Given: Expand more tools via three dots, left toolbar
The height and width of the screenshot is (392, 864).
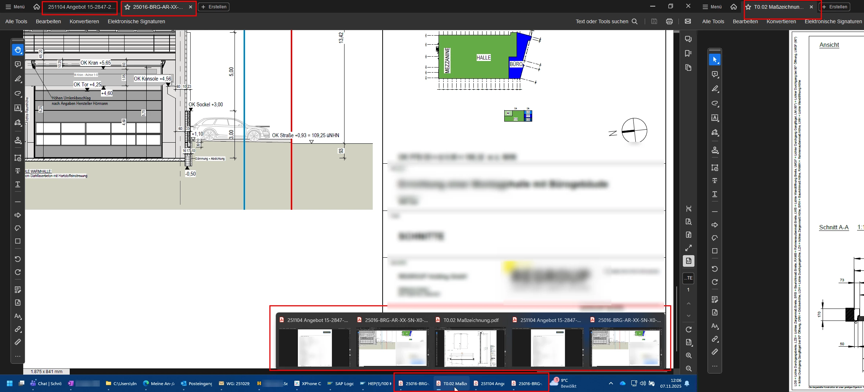Looking at the screenshot, I should 18,356.
